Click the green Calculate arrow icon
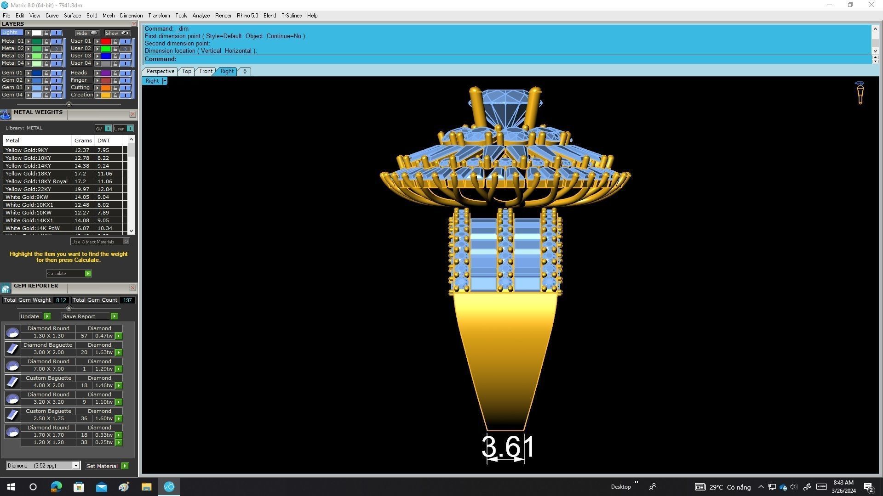Viewport: 883px width, 496px height. coord(88,274)
